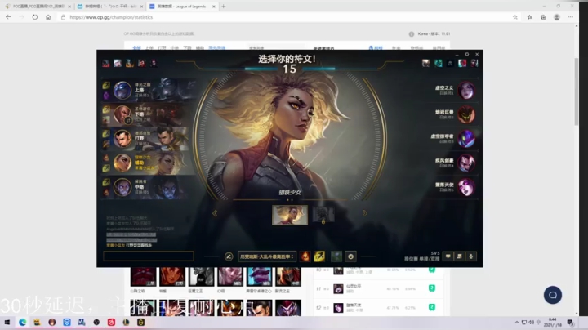Click 堕落天使 row in op.gg ranking
Viewport: 588px width, 330px height.
click(x=379, y=307)
